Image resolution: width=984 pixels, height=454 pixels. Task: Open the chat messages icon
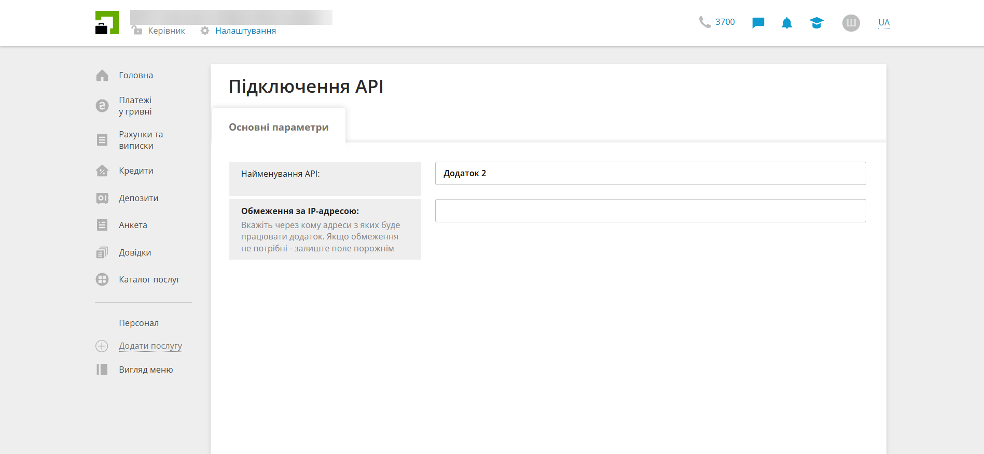758,23
